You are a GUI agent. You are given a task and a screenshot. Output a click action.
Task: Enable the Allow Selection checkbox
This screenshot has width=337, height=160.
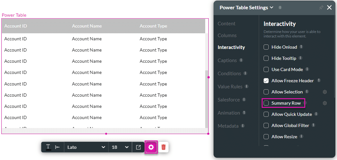coord(266,92)
